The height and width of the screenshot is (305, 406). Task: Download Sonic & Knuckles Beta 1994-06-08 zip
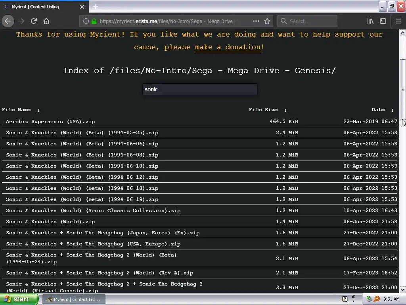[82, 155]
